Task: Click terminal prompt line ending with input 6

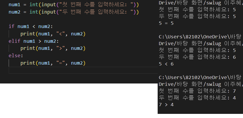Action: pyautogui.click(x=197, y=57)
